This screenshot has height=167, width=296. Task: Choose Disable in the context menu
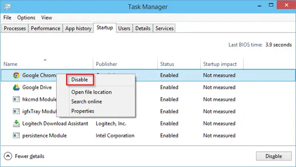80,80
